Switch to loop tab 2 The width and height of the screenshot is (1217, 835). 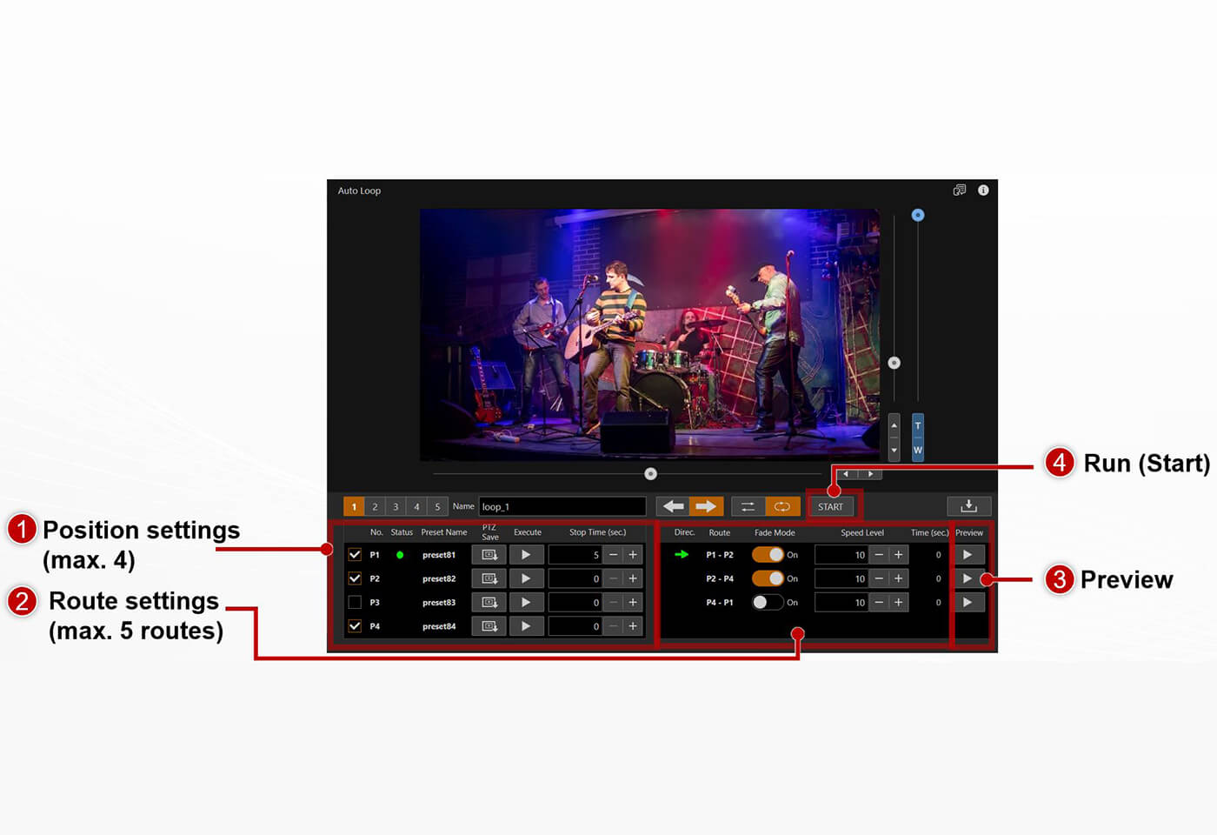coord(375,505)
